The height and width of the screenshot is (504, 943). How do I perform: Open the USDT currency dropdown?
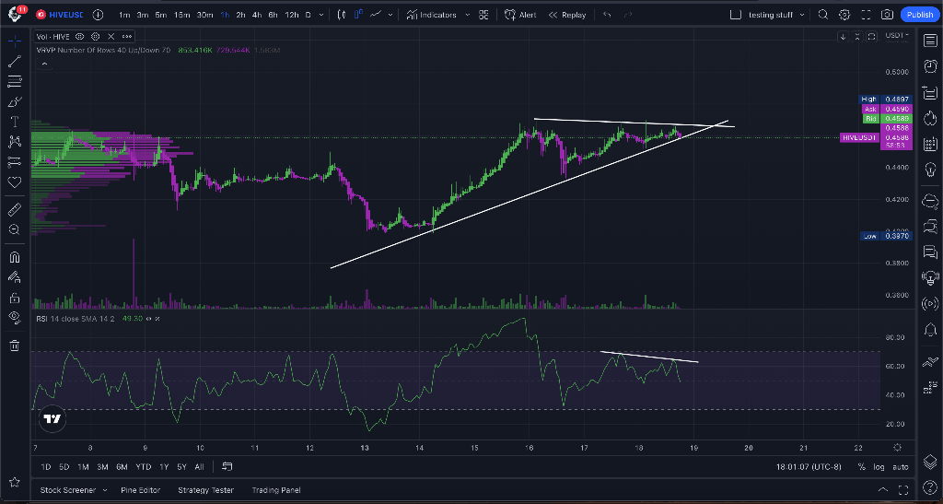coord(897,36)
